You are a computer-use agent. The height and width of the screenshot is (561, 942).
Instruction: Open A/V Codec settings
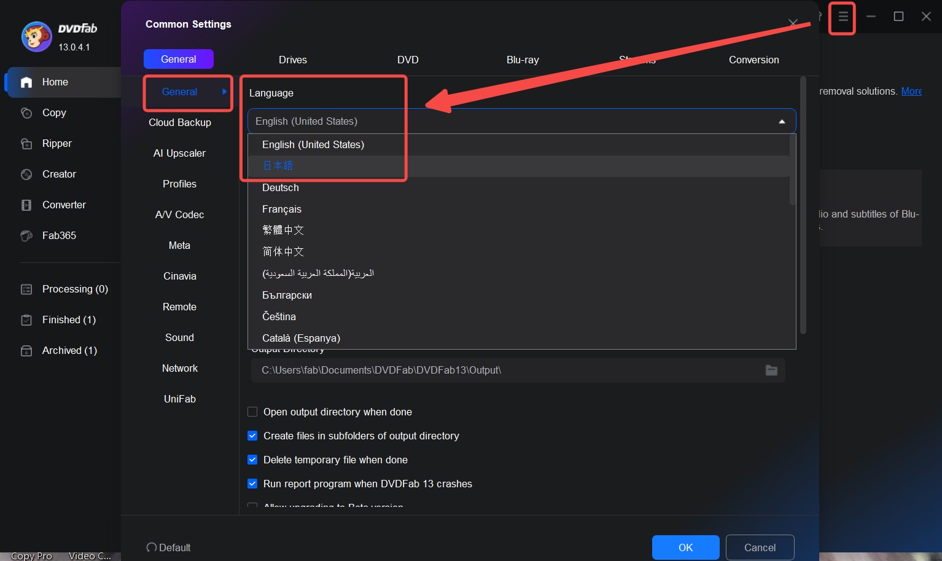(x=179, y=214)
